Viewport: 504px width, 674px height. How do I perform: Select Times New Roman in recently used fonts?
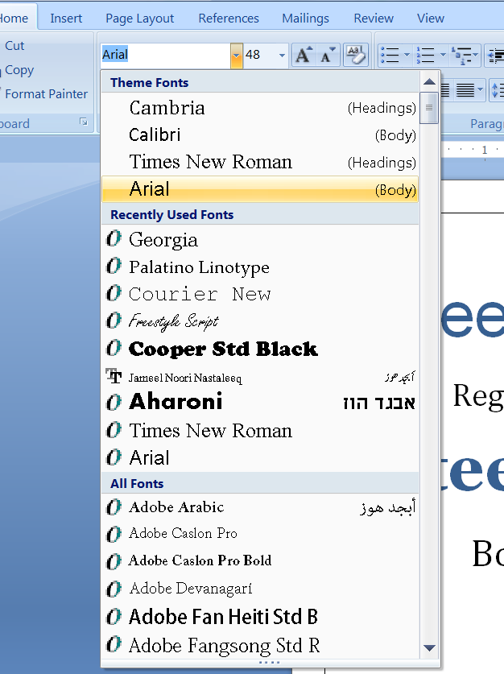pyautogui.click(x=260, y=431)
